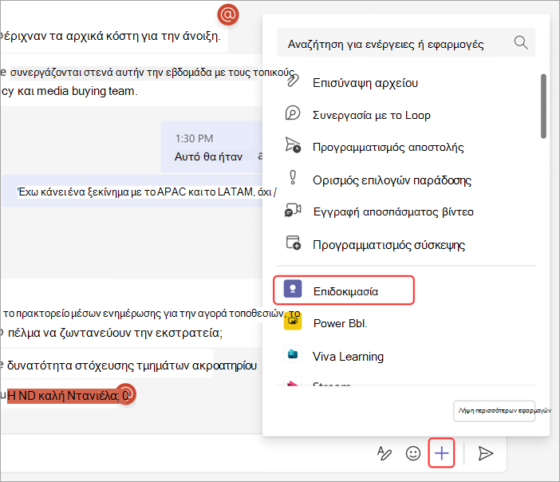Image resolution: width=560 pixels, height=482 pixels.
Task: Select Προγραμματισμός αποστολής option
Action: coord(388,148)
